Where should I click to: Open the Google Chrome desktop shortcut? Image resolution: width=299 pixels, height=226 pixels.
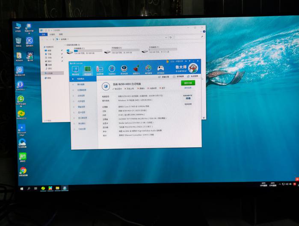tap(23, 172)
